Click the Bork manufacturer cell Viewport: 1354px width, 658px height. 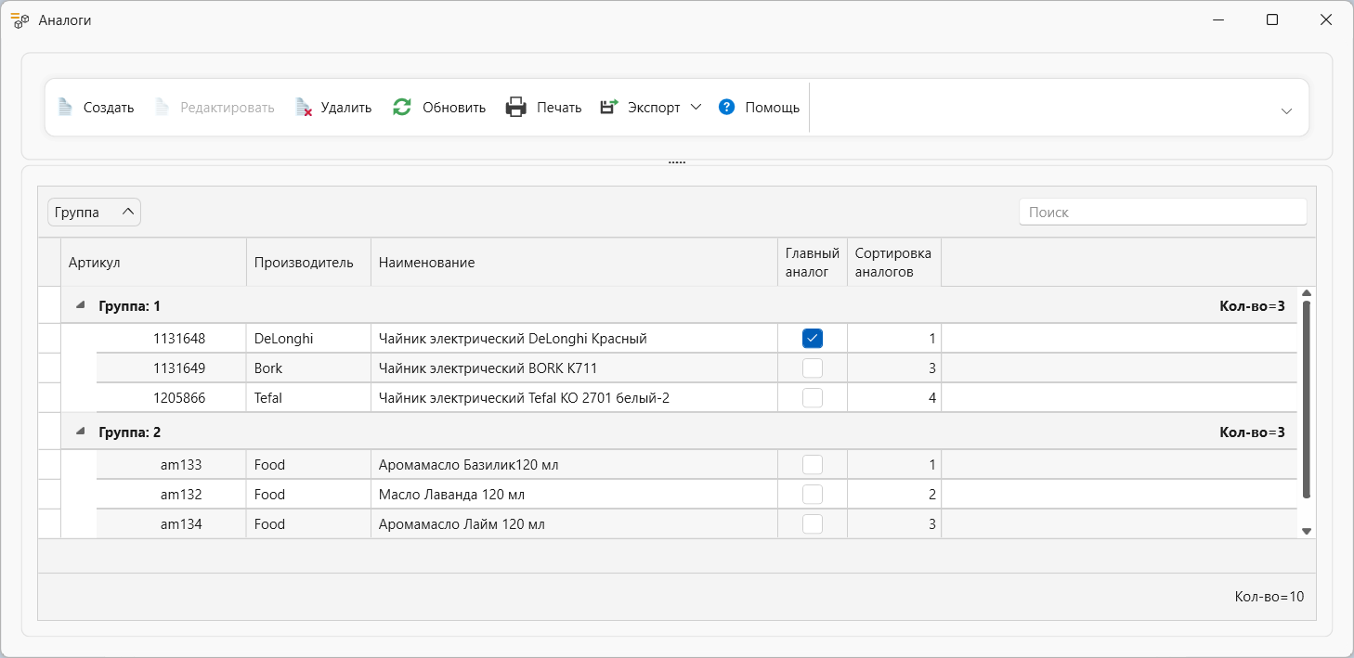(x=308, y=368)
